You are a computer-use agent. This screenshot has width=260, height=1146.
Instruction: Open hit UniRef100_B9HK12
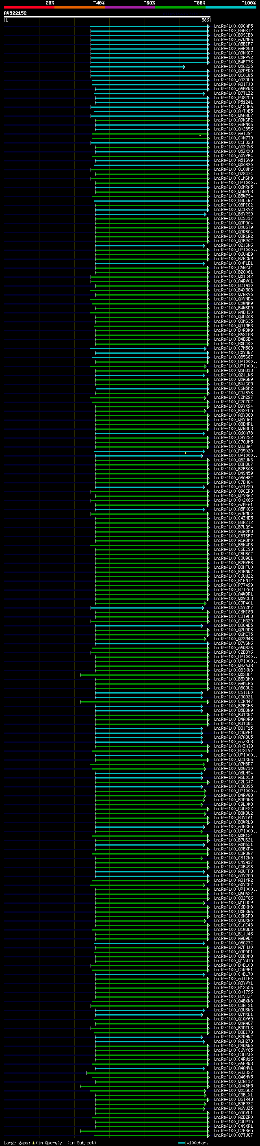(x=233, y=31)
